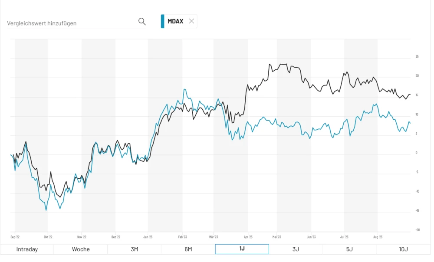
Task: Remove the MDAX comparison with the X
Action: (x=191, y=21)
